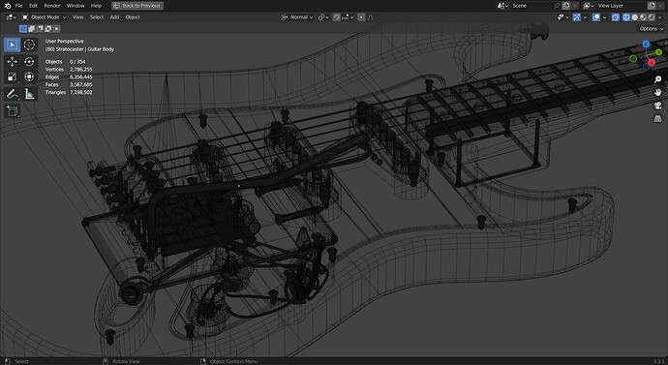The image size is (668, 365).
Task: Switch to material preview shading
Action: point(643,17)
